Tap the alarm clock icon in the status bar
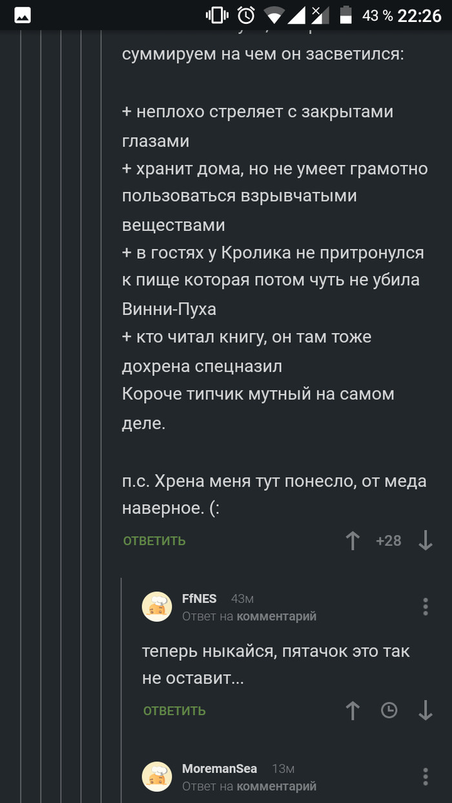The image size is (452, 803). click(x=246, y=15)
